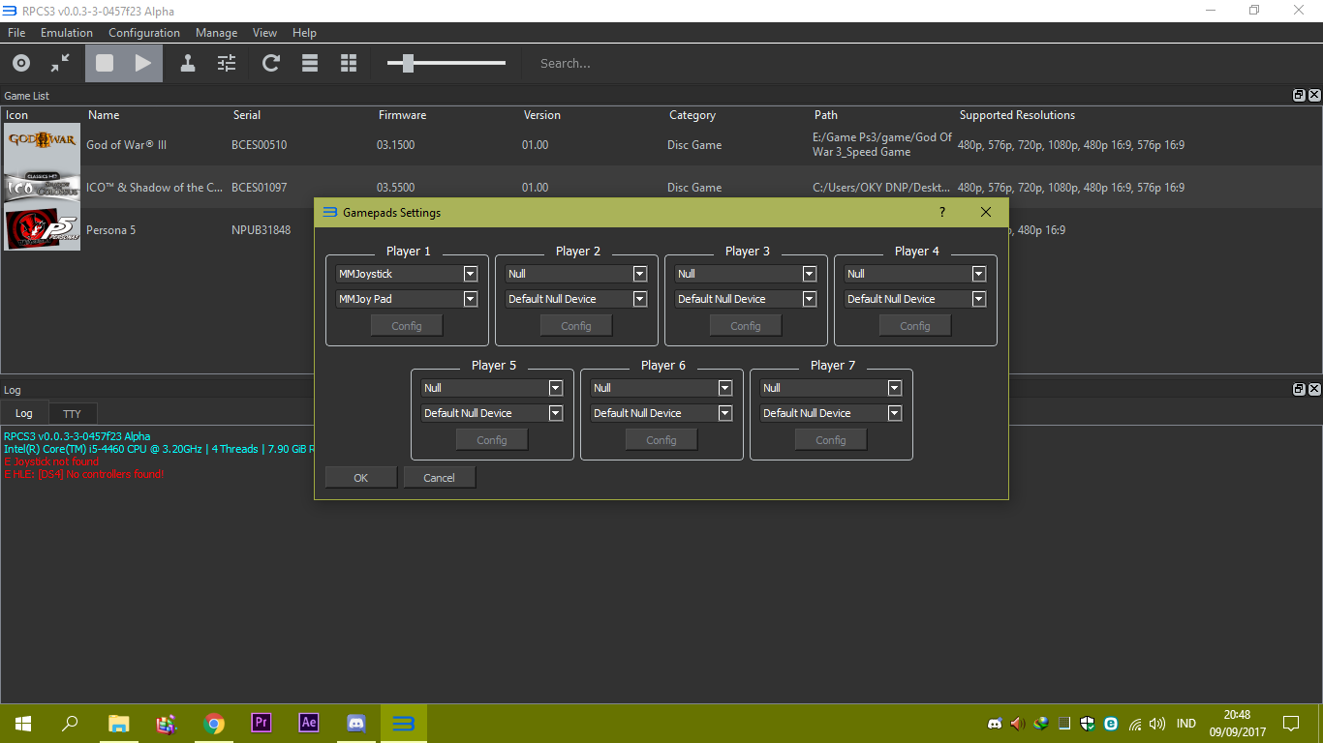The height and width of the screenshot is (743, 1323).
Task: Switch to grid view of games
Action: tap(348, 63)
